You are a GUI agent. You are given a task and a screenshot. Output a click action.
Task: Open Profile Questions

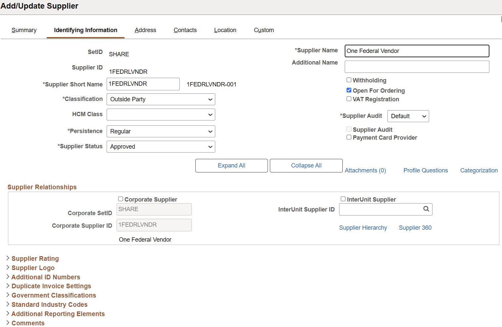(425, 170)
